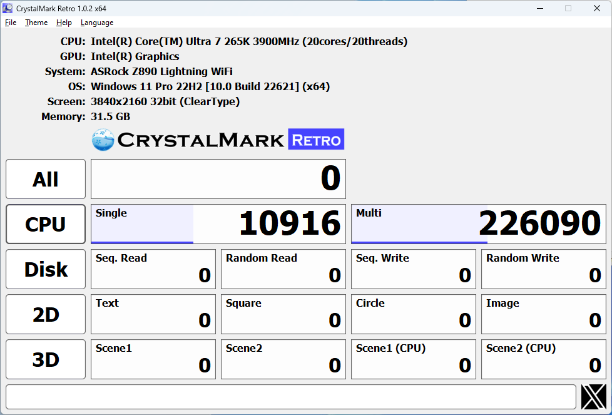The height and width of the screenshot is (415, 612).
Task: Open the File menu
Action: 11,23
